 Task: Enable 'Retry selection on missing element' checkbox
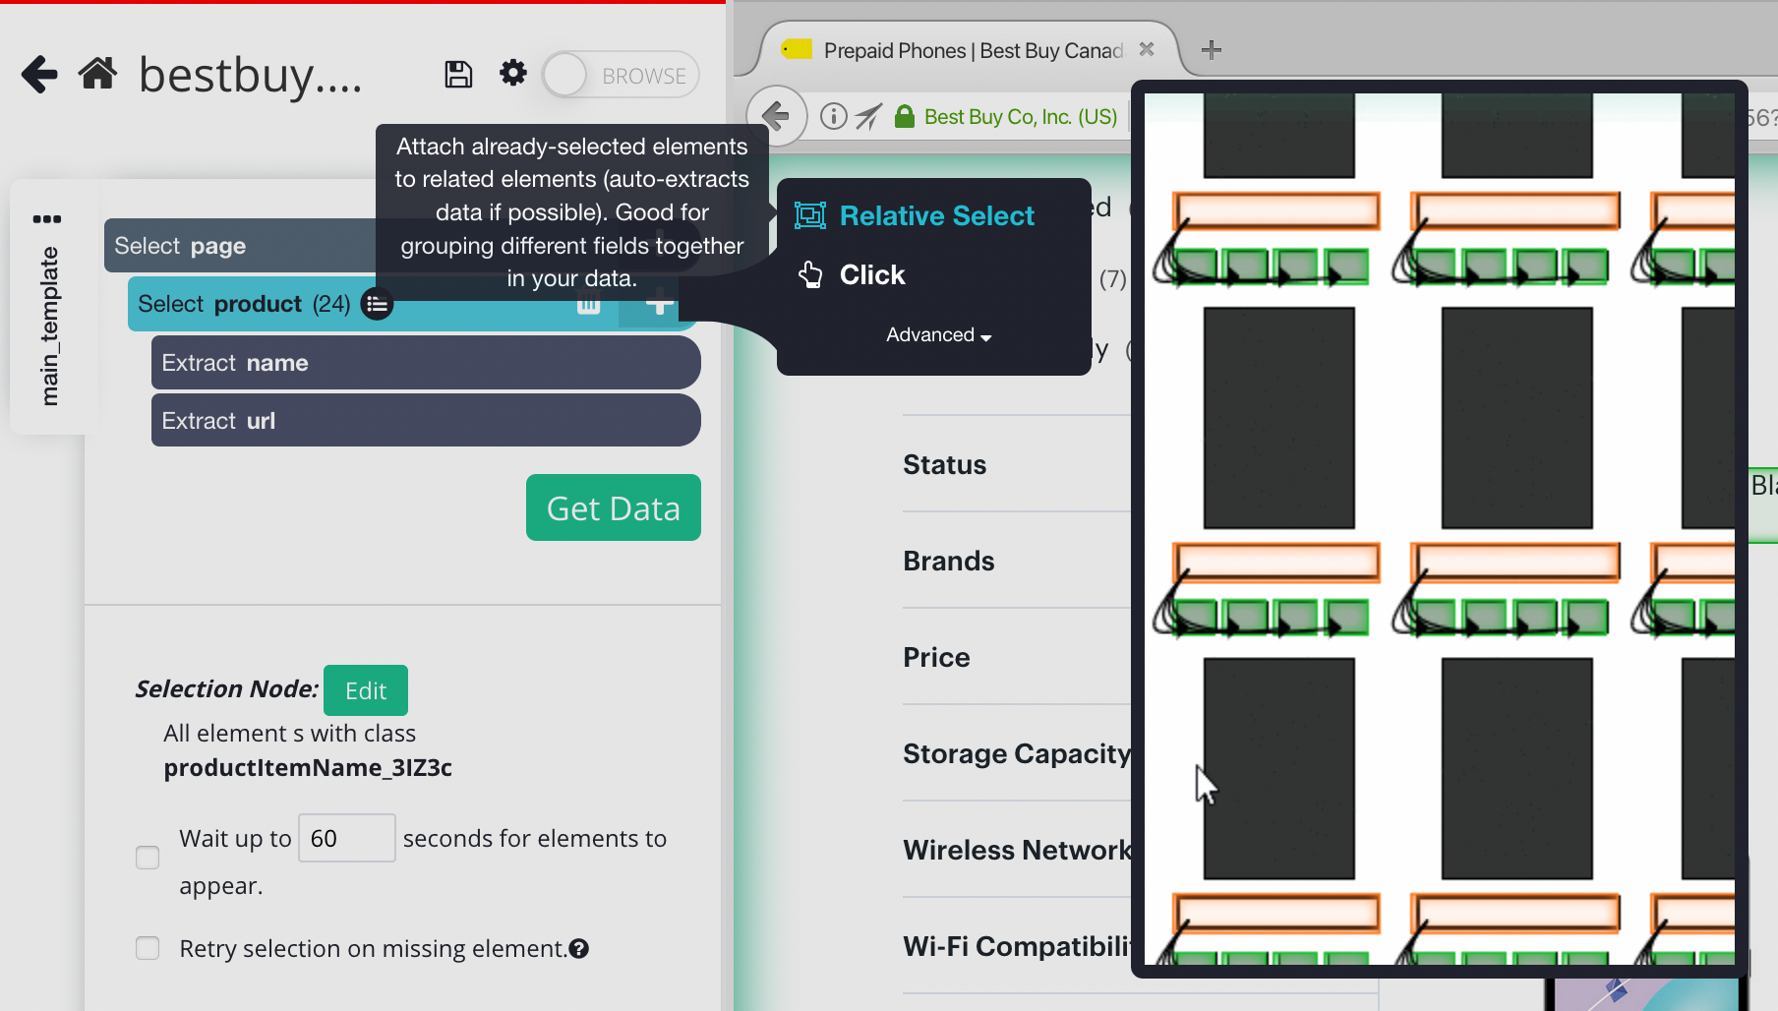click(x=148, y=948)
